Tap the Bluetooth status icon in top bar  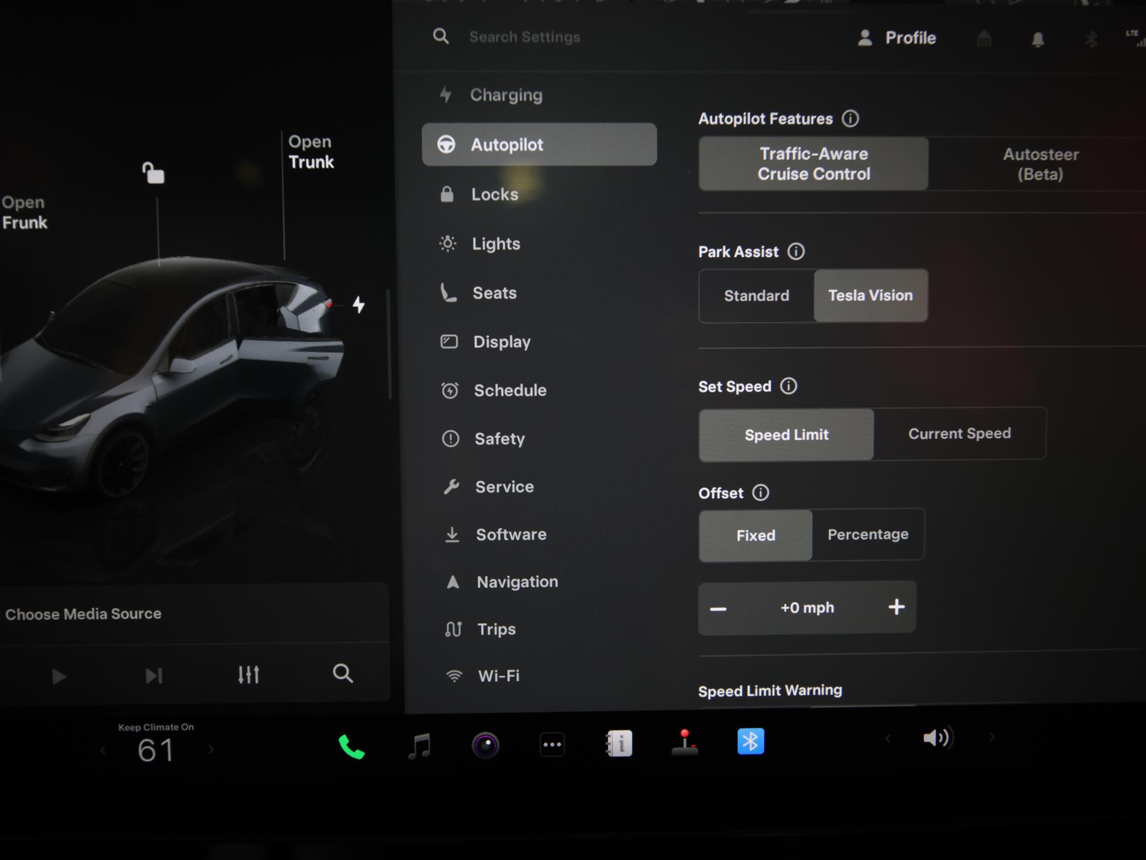point(1091,39)
